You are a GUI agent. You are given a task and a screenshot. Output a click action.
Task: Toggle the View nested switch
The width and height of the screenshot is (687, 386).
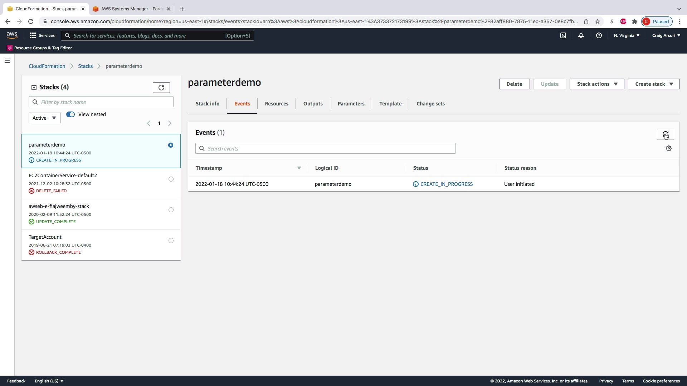click(x=70, y=114)
